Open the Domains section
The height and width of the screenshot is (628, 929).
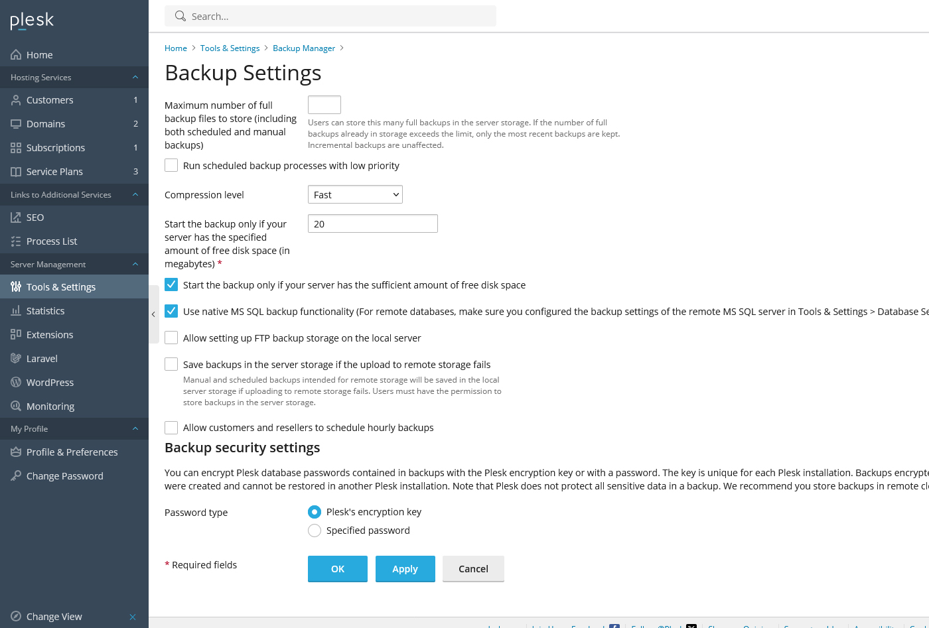(44, 123)
